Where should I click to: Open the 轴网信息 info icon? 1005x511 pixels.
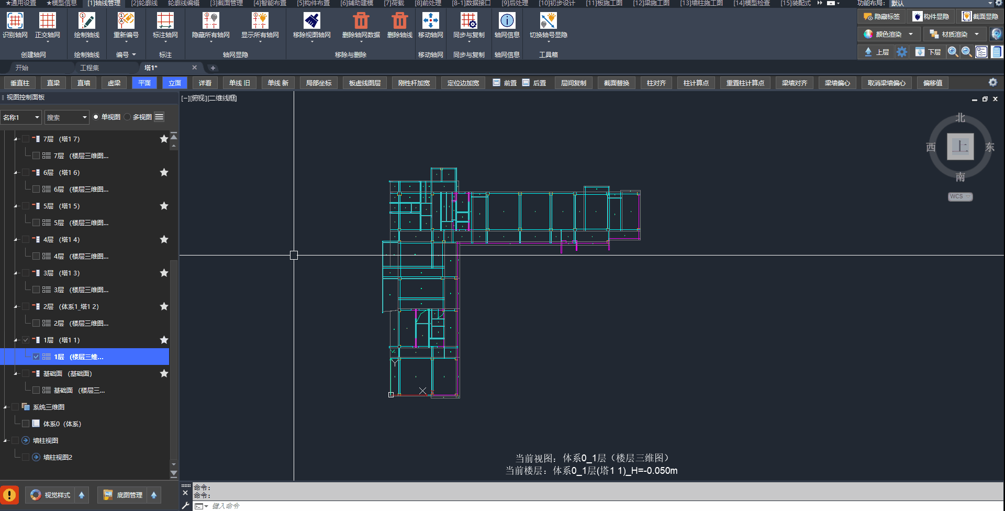[x=507, y=21]
